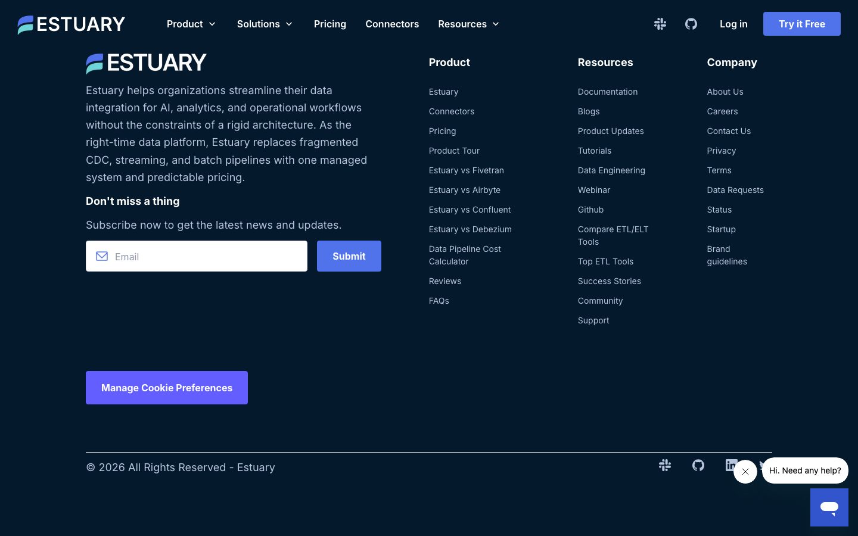This screenshot has height=536, width=858.
Task: Open Compare ETL/ELT Tools link
Action: [613, 235]
